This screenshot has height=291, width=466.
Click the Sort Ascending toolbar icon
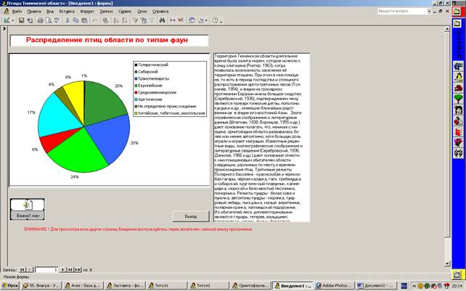coord(116,20)
